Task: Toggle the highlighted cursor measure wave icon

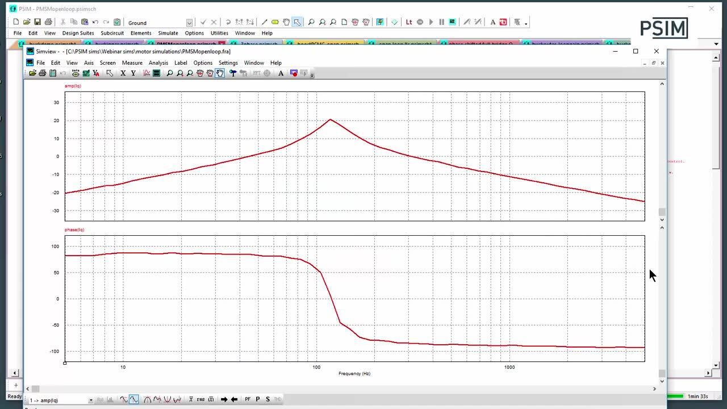Action: pos(133,399)
